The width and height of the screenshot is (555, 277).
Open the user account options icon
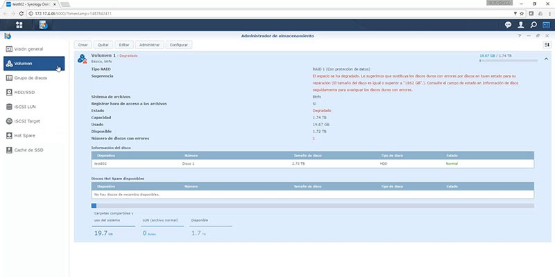coord(521,25)
